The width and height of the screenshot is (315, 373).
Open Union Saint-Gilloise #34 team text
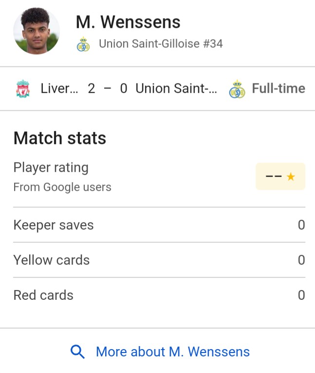tap(161, 44)
